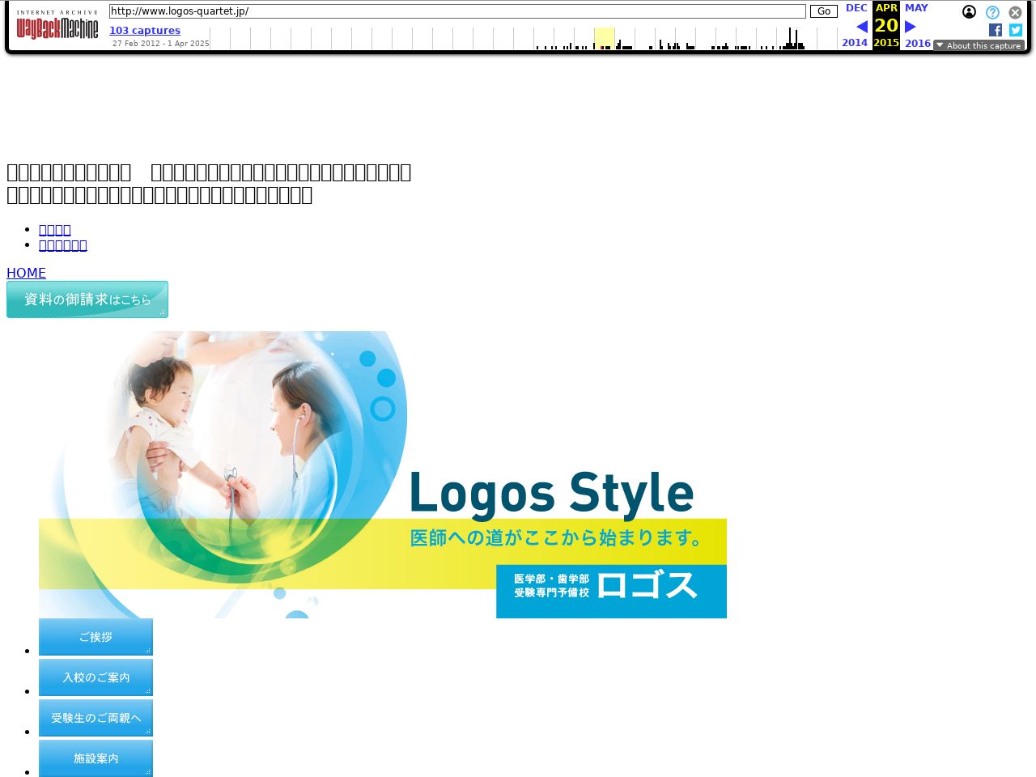Open the user account icon

969,12
